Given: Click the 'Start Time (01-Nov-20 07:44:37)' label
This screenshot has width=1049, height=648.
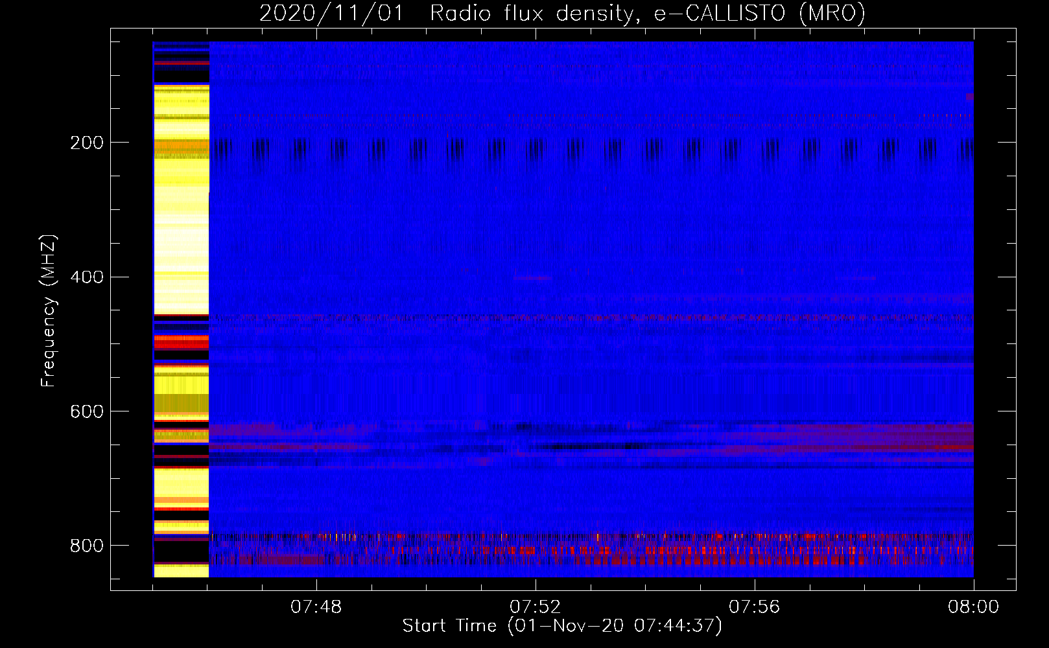Looking at the screenshot, I should pos(562,626).
